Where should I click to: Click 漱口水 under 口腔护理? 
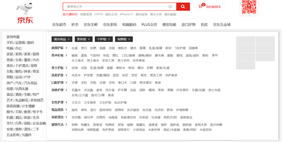(x=122, y=83)
